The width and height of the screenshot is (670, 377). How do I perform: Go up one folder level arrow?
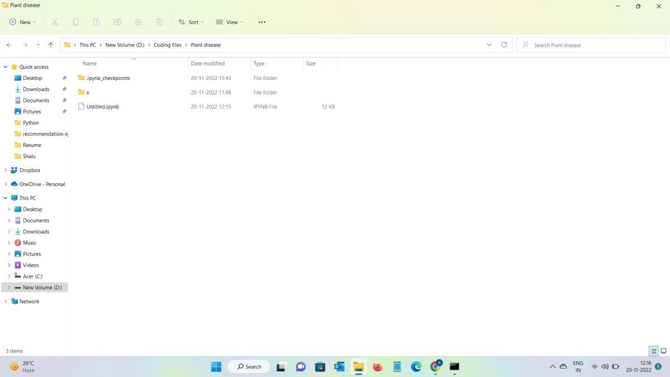[x=51, y=45]
